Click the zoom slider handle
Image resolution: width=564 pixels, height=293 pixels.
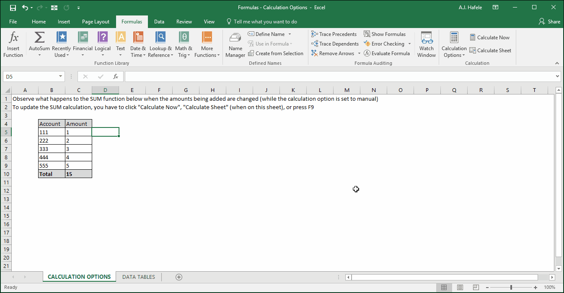tap(511, 288)
